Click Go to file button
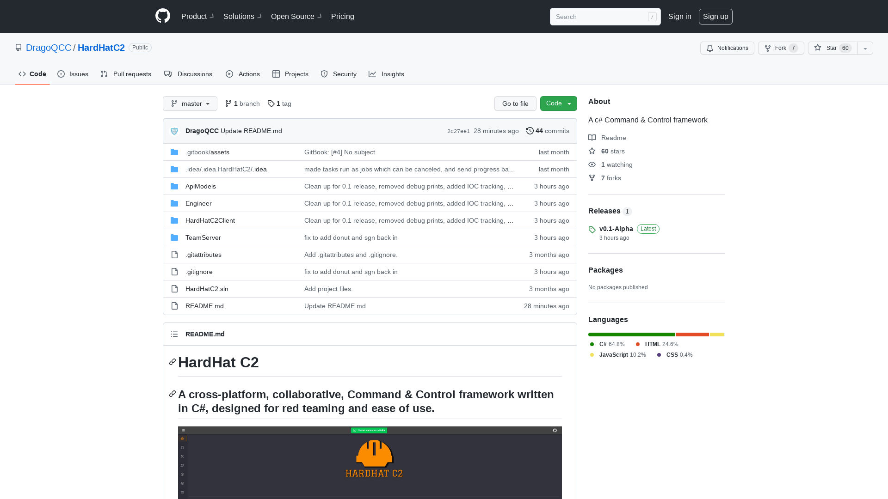The height and width of the screenshot is (499, 888). 515,103
